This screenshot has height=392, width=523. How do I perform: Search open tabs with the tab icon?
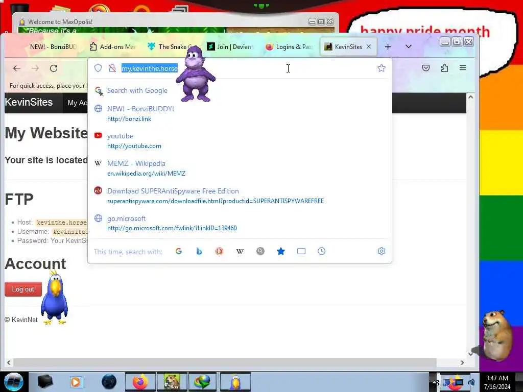point(301,251)
